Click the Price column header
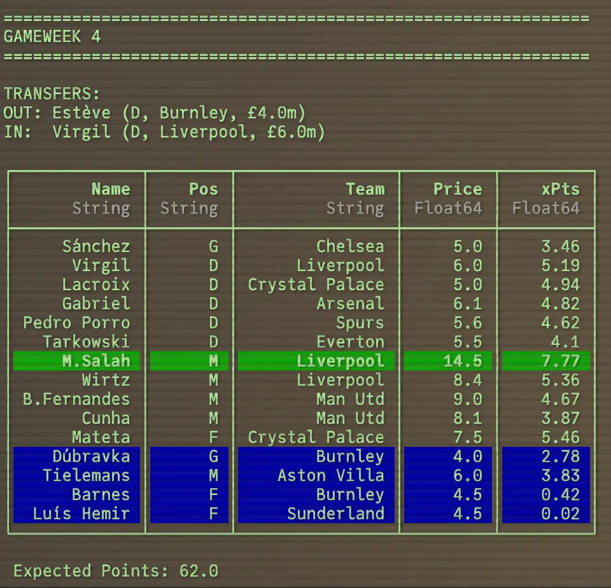 click(458, 189)
